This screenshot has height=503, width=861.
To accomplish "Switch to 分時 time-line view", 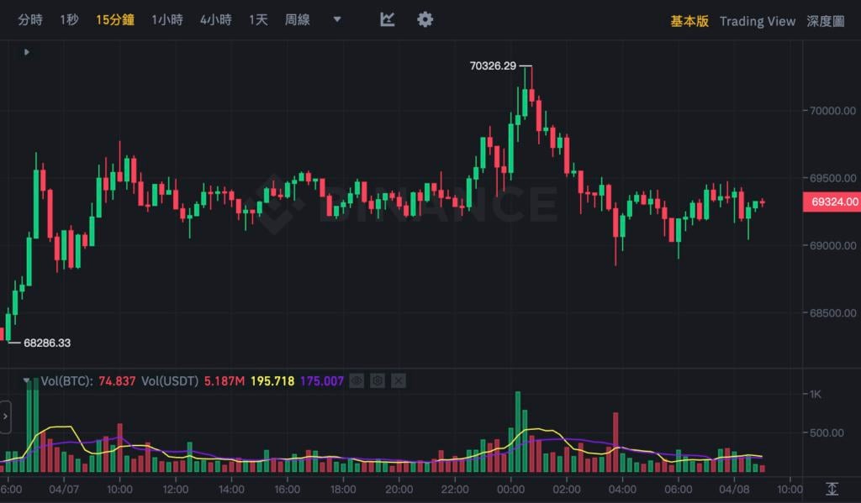I will [x=30, y=20].
